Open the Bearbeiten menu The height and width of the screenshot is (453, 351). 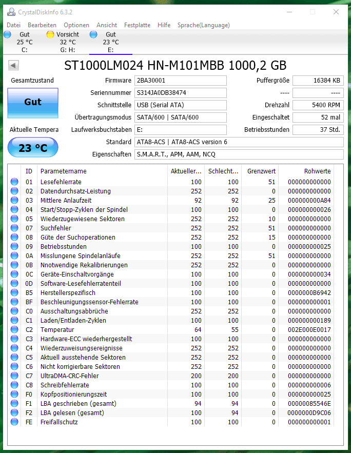[x=42, y=25]
